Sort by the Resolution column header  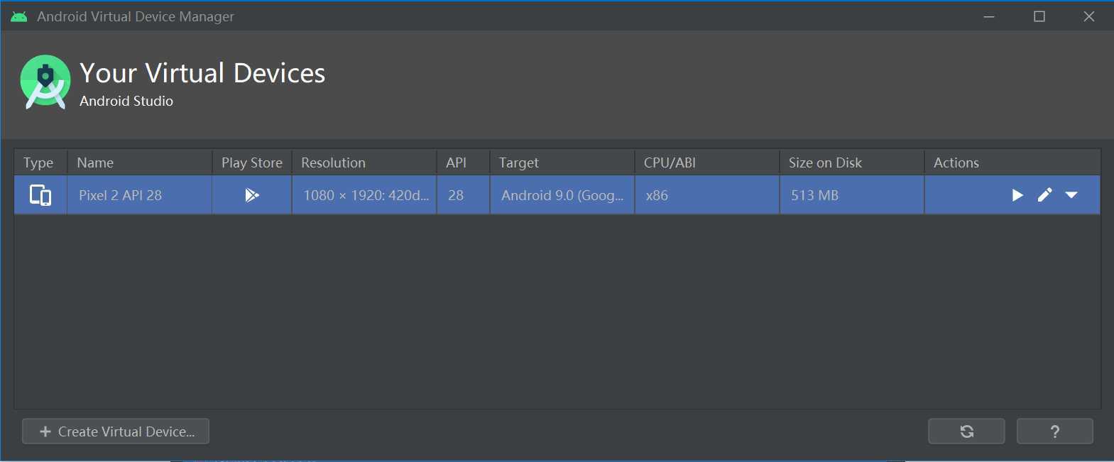click(x=364, y=163)
